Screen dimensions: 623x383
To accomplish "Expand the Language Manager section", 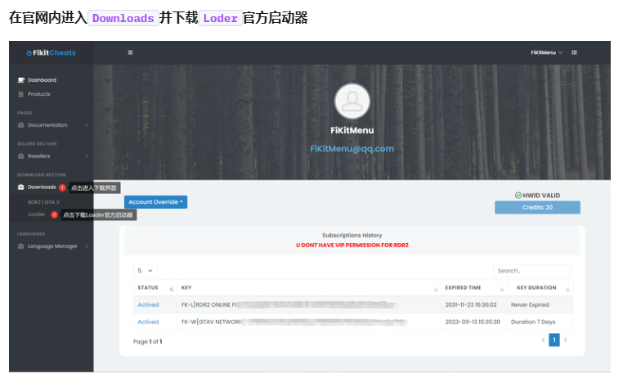I will coord(51,246).
